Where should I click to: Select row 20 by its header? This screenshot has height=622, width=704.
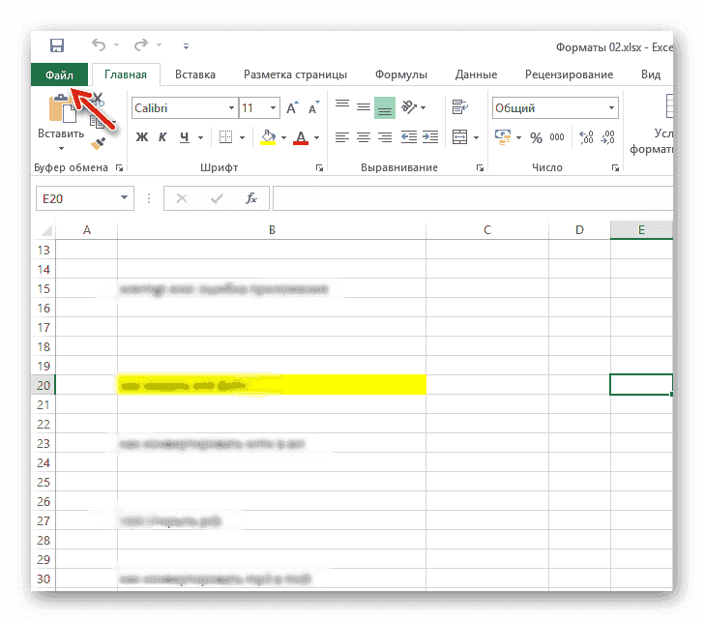(x=44, y=385)
